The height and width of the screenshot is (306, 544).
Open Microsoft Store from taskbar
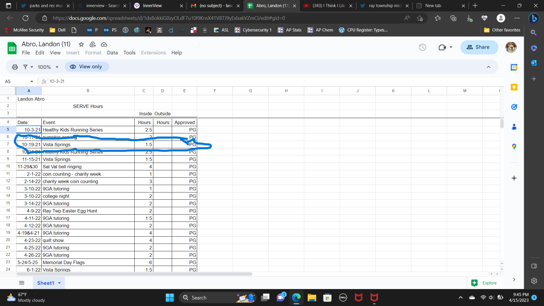point(326,297)
